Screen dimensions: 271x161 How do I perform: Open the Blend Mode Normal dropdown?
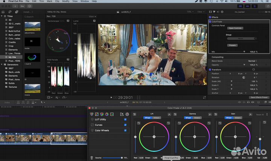[x=253, y=61]
